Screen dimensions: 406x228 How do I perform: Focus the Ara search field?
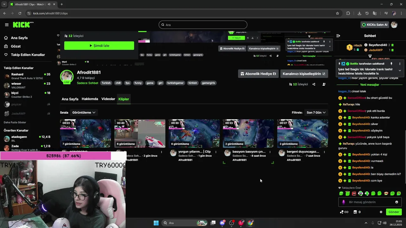pyautogui.click(x=203, y=25)
